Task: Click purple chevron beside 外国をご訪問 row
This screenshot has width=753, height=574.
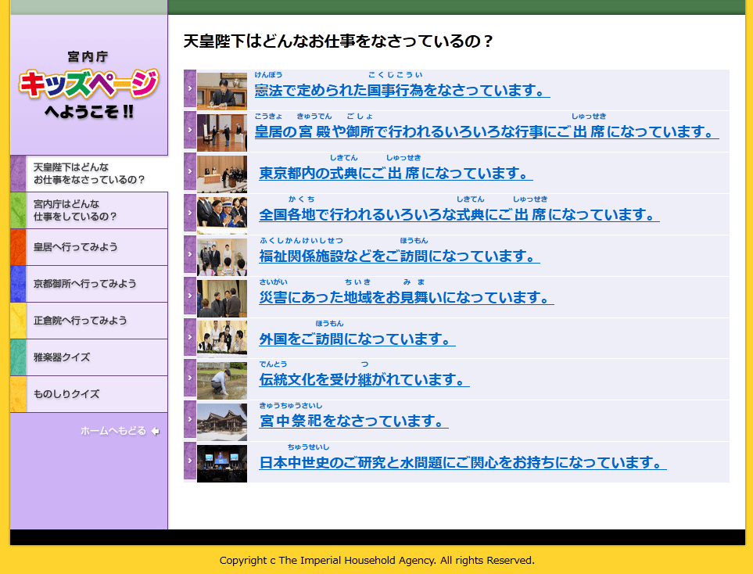Action: tap(190, 338)
